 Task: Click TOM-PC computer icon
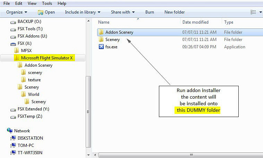(13, 145)
